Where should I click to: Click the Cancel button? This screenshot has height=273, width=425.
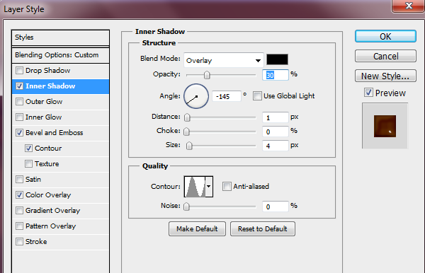[x=385, y=56]
